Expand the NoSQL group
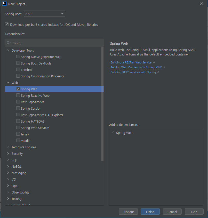The width and height of the screenshot is (208, 218). (8, 166)
